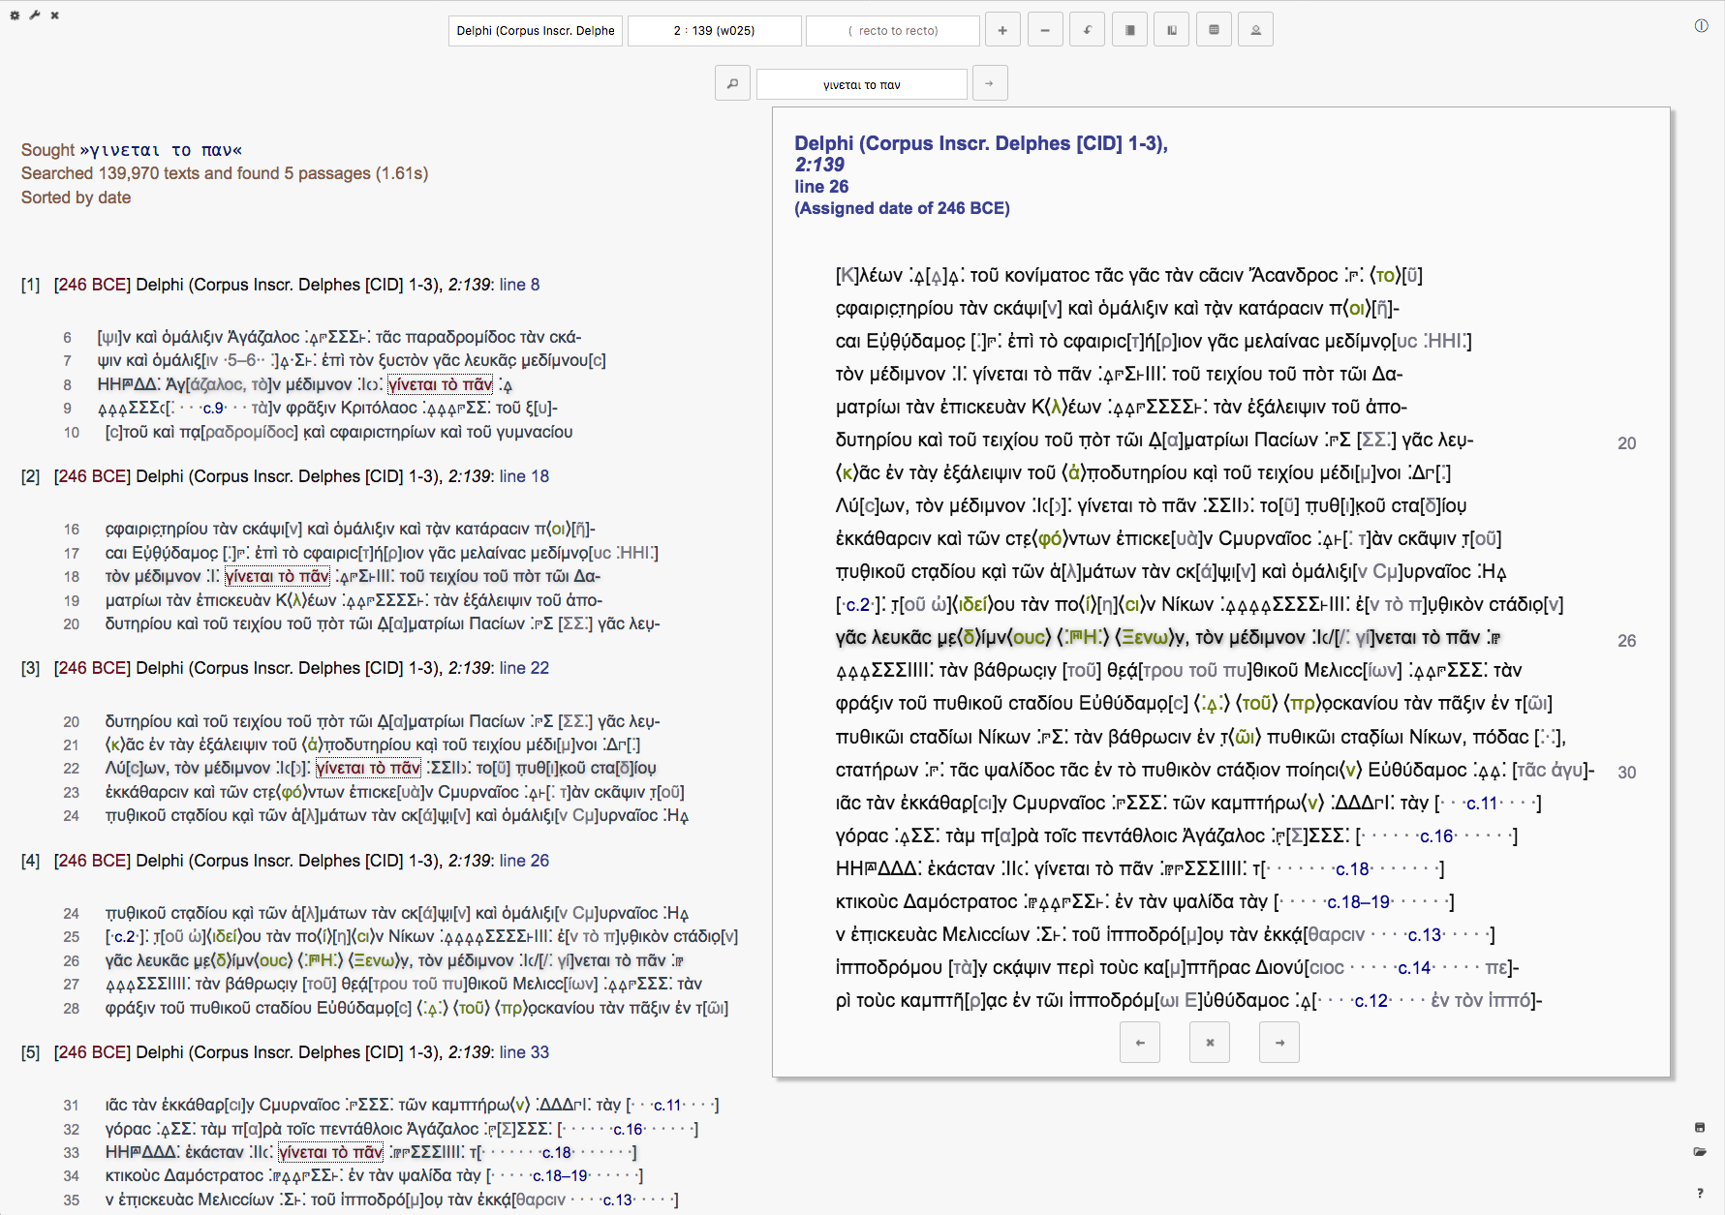Go to previous passage with left arrow button
Image resolution: width=1725 pixels, height=1215 pixels.
point(1140,1043)
